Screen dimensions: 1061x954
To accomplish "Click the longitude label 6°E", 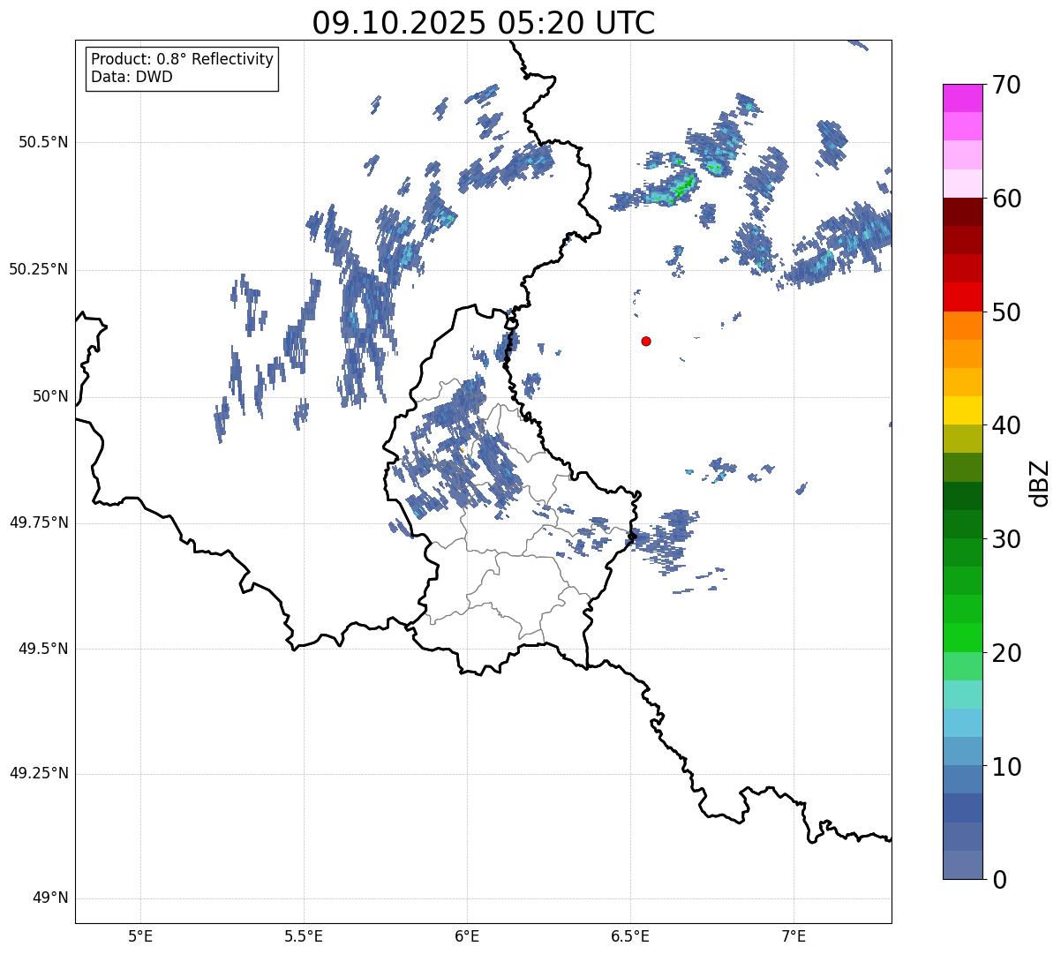I will point(467,935).
